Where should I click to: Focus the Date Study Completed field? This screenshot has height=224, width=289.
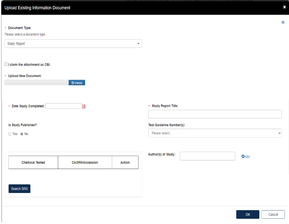(63, 106)
